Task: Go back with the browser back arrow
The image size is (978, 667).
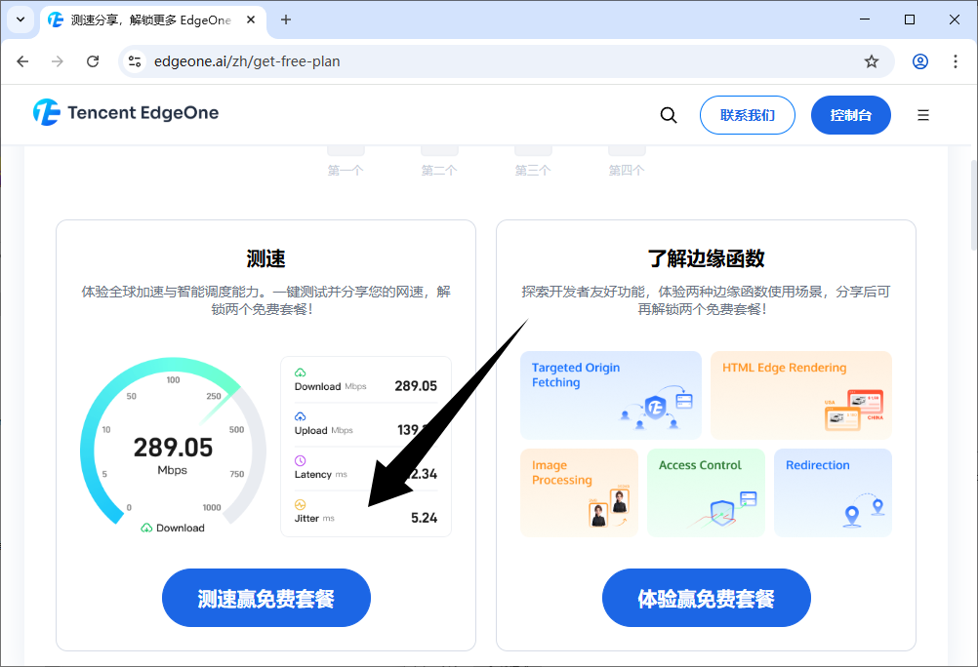Action: click(x=22, y=61)
